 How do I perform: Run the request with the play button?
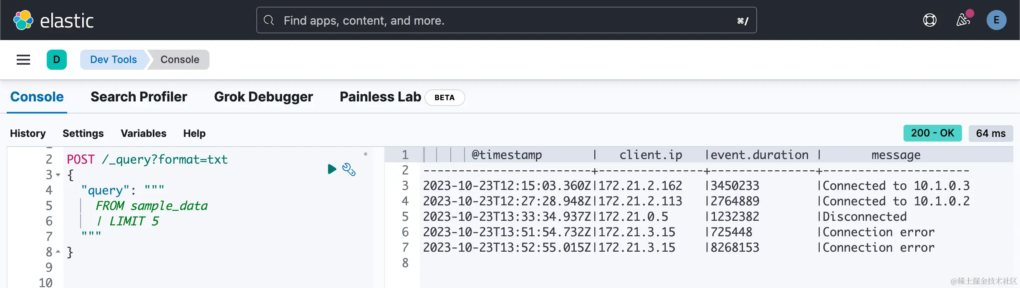332,169
